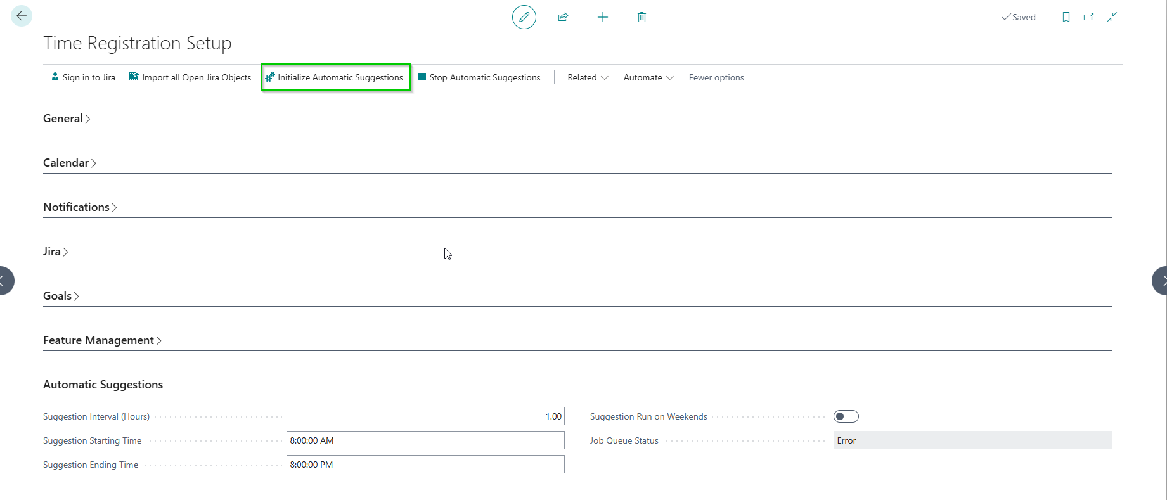1167x500 pixels.
Task: Expand the Feature Management section
Action: click(102, 340)
